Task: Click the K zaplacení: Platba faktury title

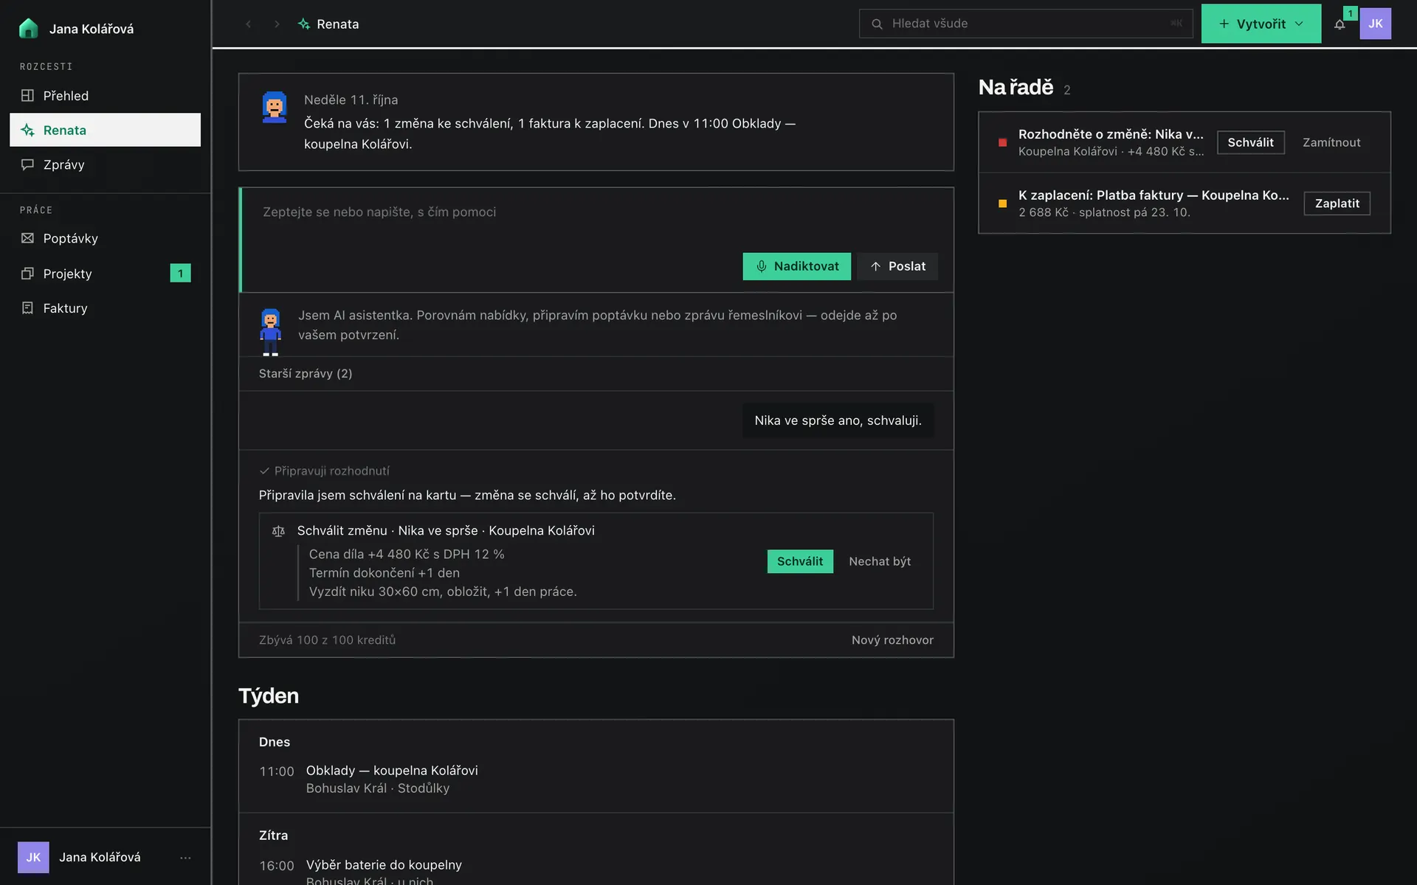Action: click(1154, 195)
